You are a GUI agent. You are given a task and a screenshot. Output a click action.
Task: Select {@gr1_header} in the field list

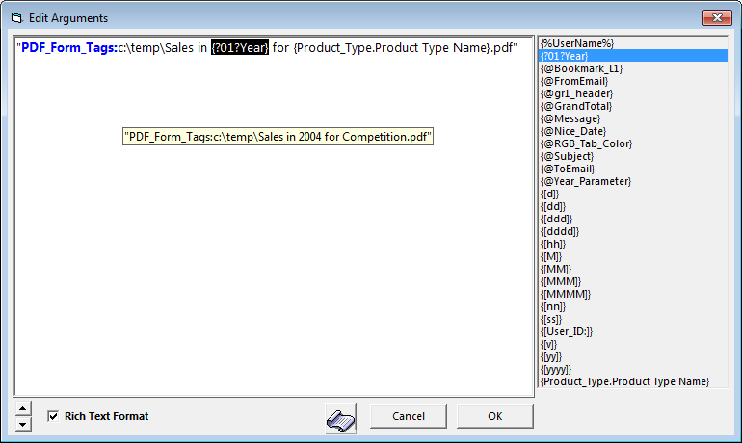click(633, 93)
